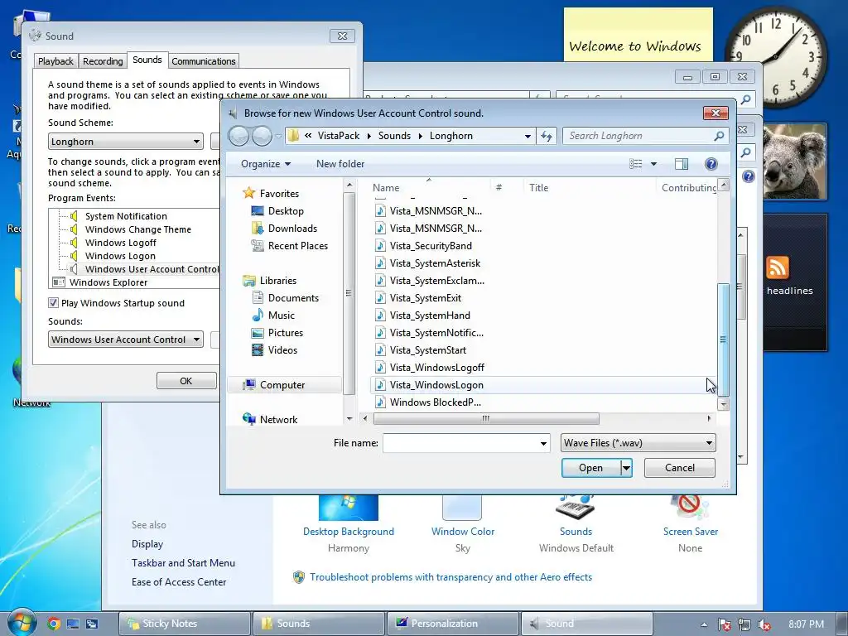The width and height of the screenshot is (848, 636).
Task: Click the Open button split arrow
Action: click(626, 468)
